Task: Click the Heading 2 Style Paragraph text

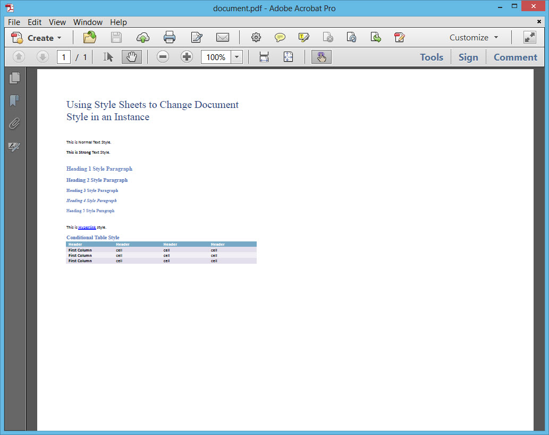Action: pos(97,180)
